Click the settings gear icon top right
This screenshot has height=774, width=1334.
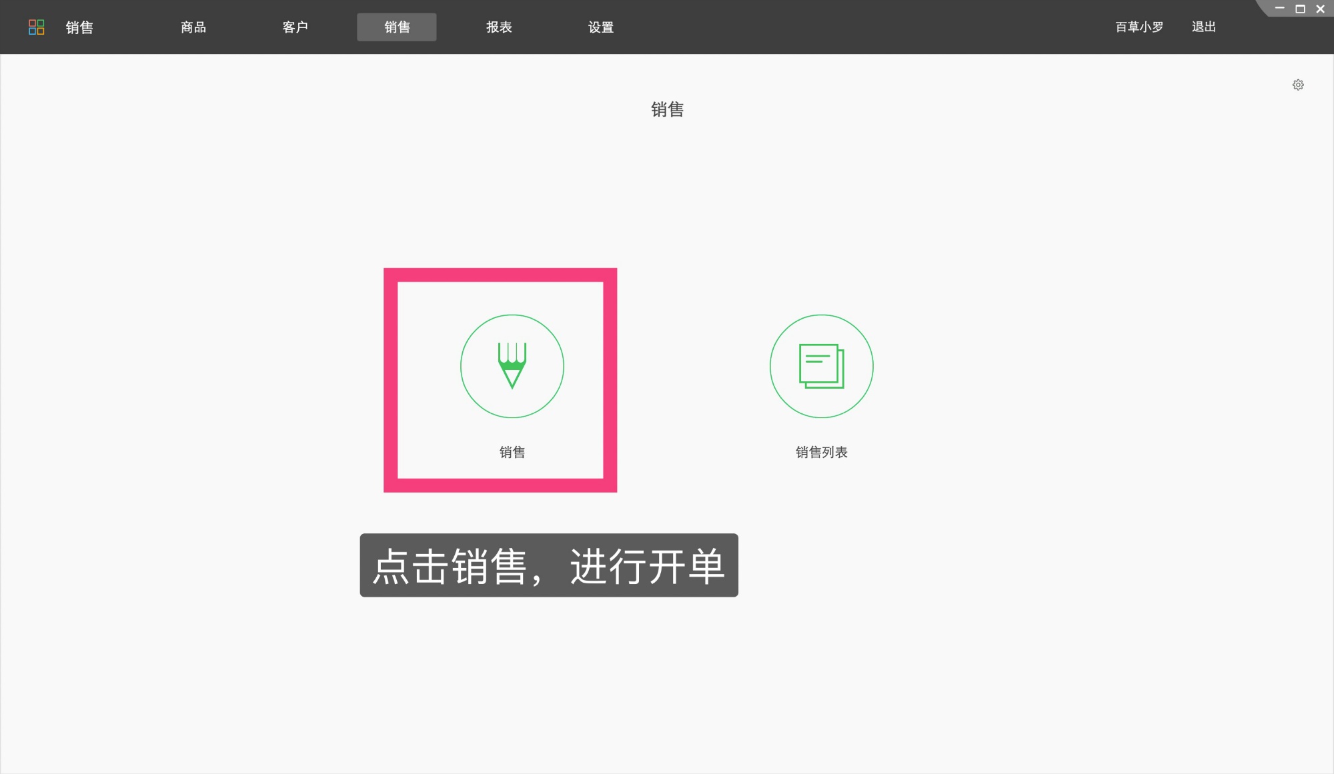point(1298,85)
